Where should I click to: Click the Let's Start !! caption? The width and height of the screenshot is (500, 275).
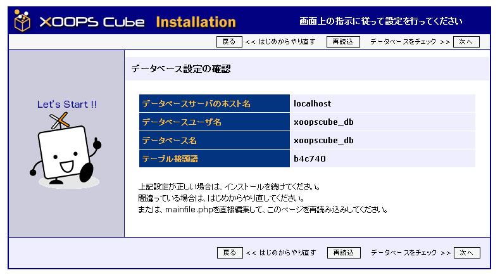[67, 104]
